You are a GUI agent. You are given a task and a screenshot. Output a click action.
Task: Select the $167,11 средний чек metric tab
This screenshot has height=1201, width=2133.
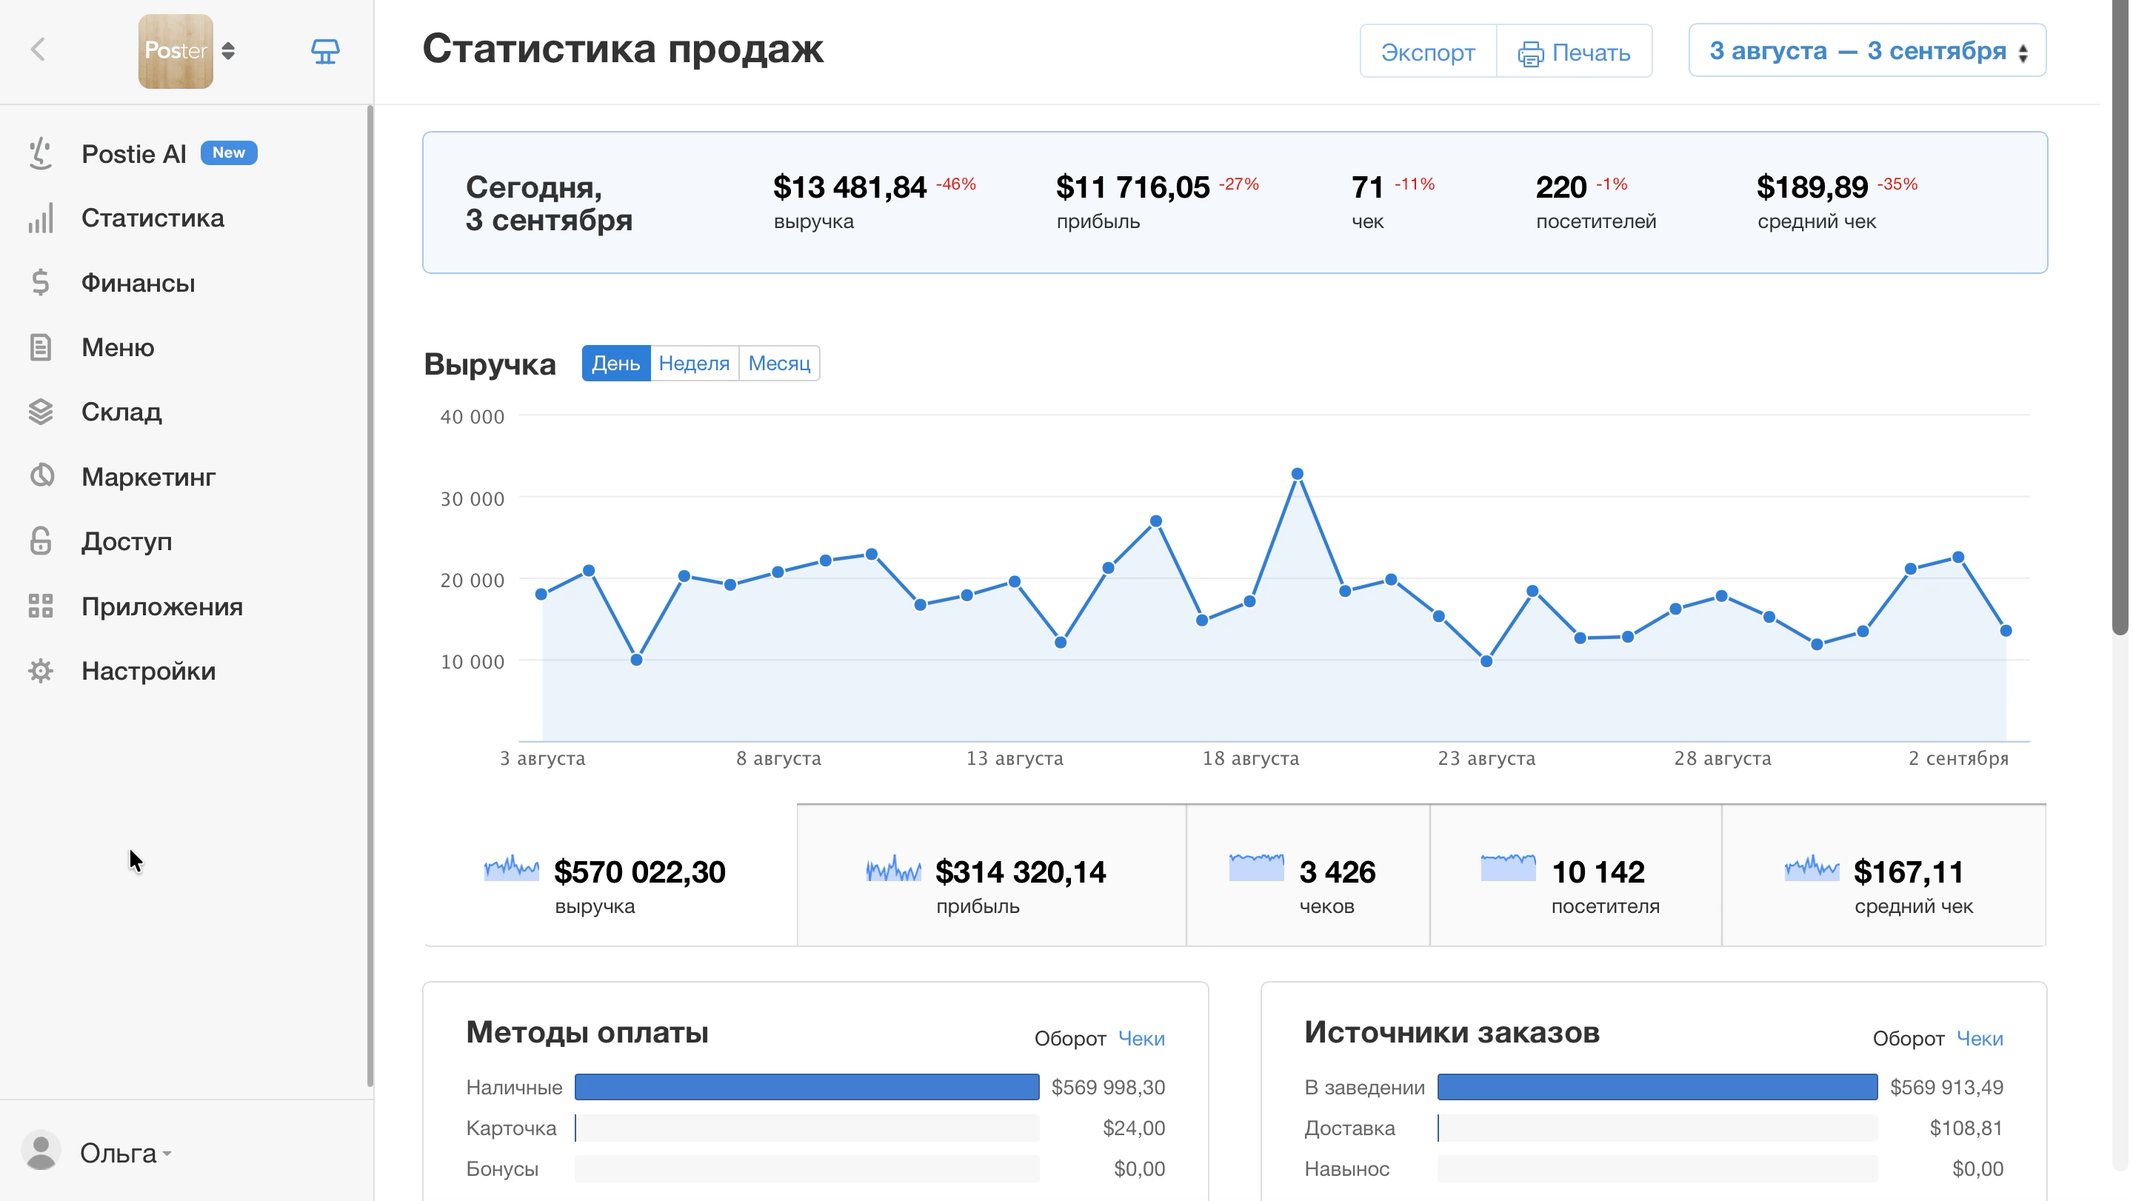pos(1883,876)
